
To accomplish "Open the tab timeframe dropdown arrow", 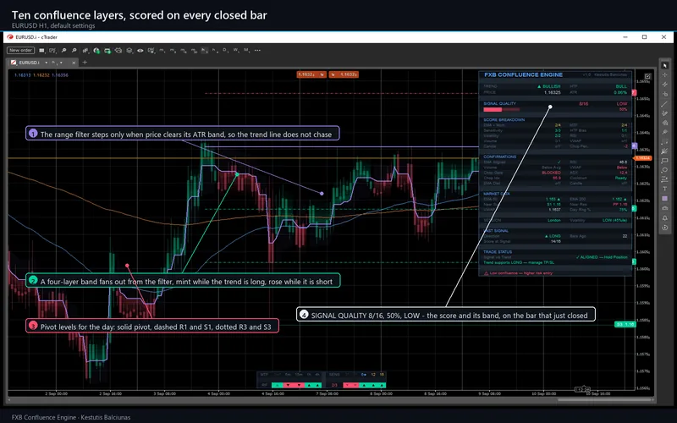I will pos(61,63).
